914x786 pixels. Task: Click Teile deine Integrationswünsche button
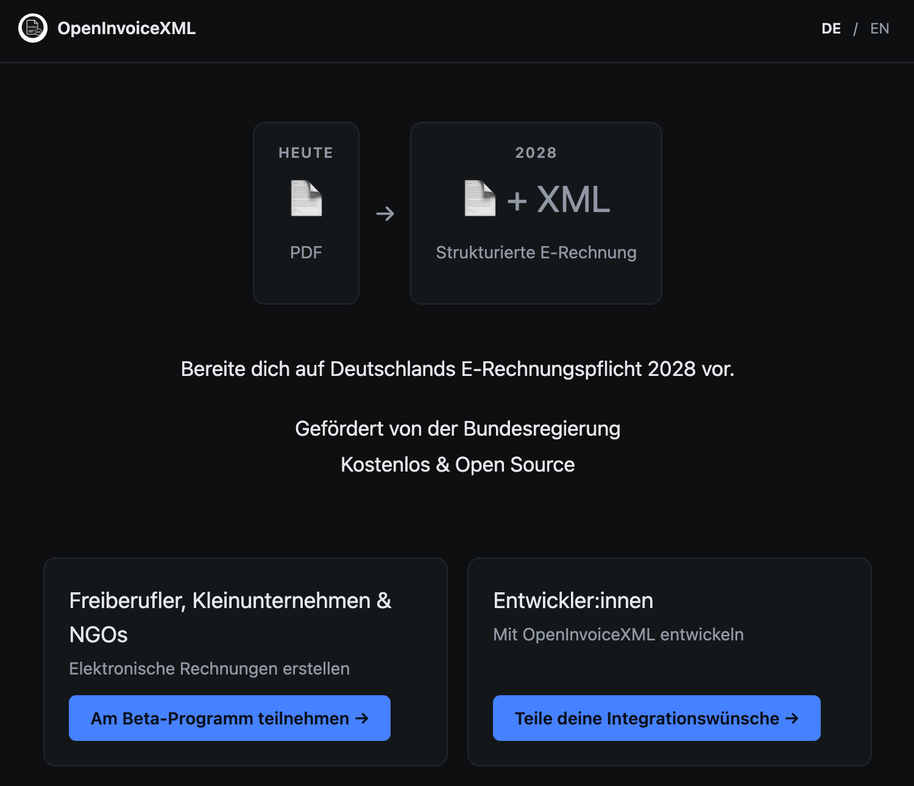(657, 718)
